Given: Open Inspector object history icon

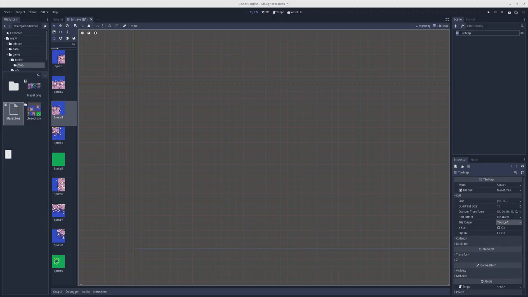Looking at the screenshot, I should point(522,166).
